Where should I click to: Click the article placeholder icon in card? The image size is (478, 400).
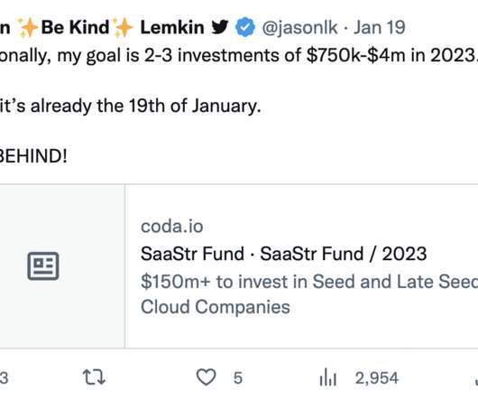pos(43,265)
